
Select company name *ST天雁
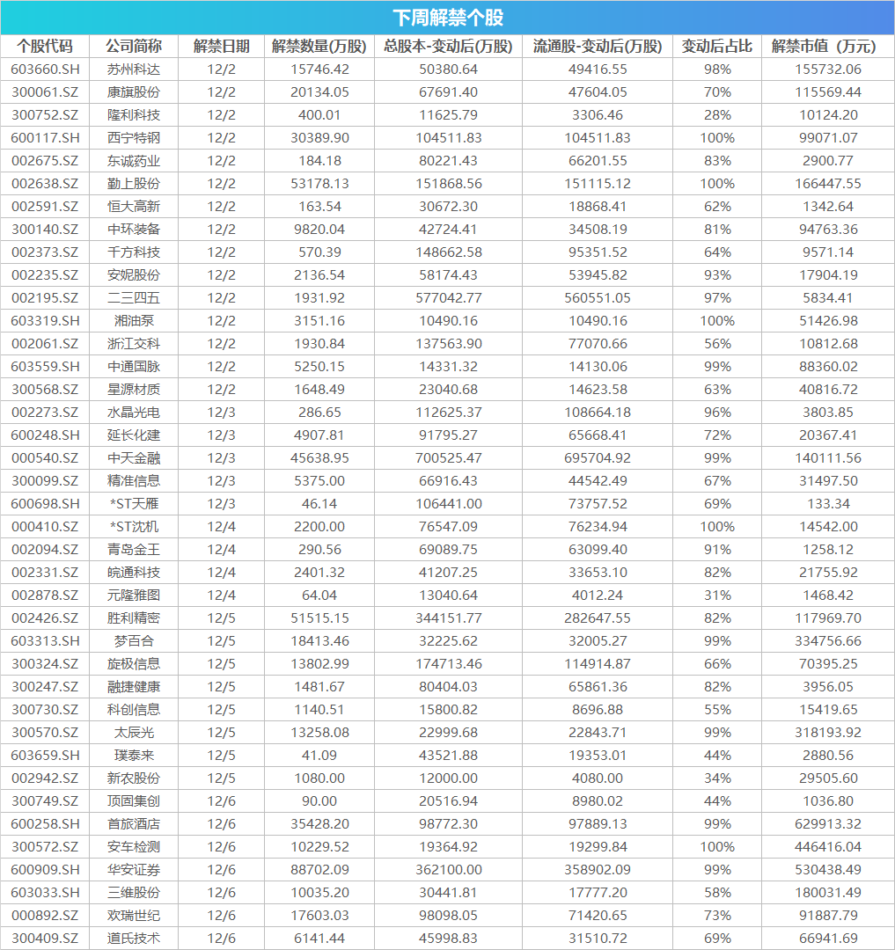click(134, 504)
